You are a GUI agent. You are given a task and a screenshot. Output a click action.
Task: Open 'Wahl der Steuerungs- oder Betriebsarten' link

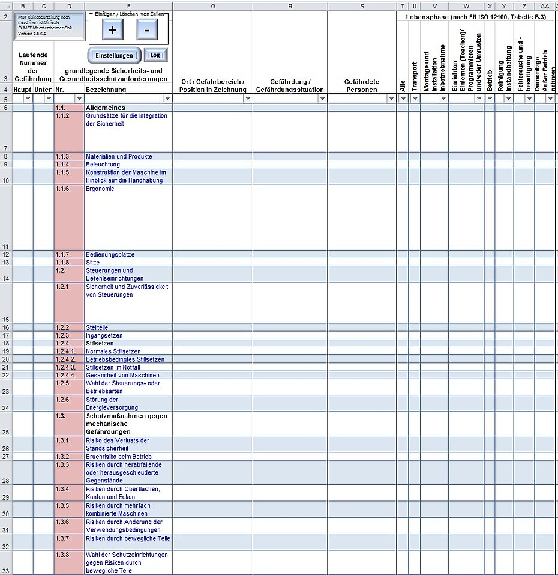[x=123, y=387]
